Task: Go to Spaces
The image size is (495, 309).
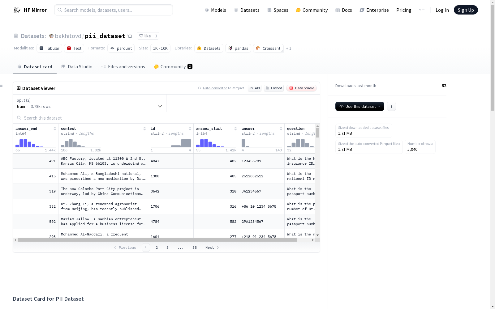Action: (278, 10)
